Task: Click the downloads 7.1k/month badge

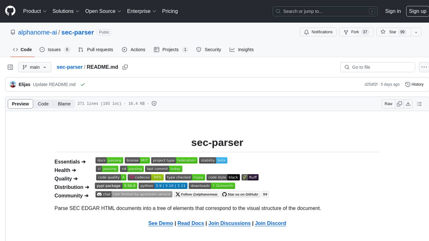Action: pyautogui.click(x=212, y=186)
